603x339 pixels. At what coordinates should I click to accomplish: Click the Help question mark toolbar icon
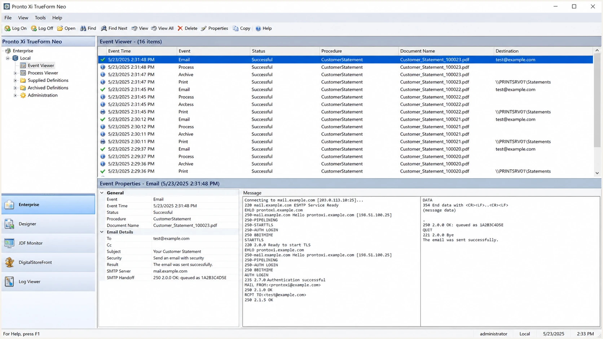pyautogui.click(x=258, y=28)
